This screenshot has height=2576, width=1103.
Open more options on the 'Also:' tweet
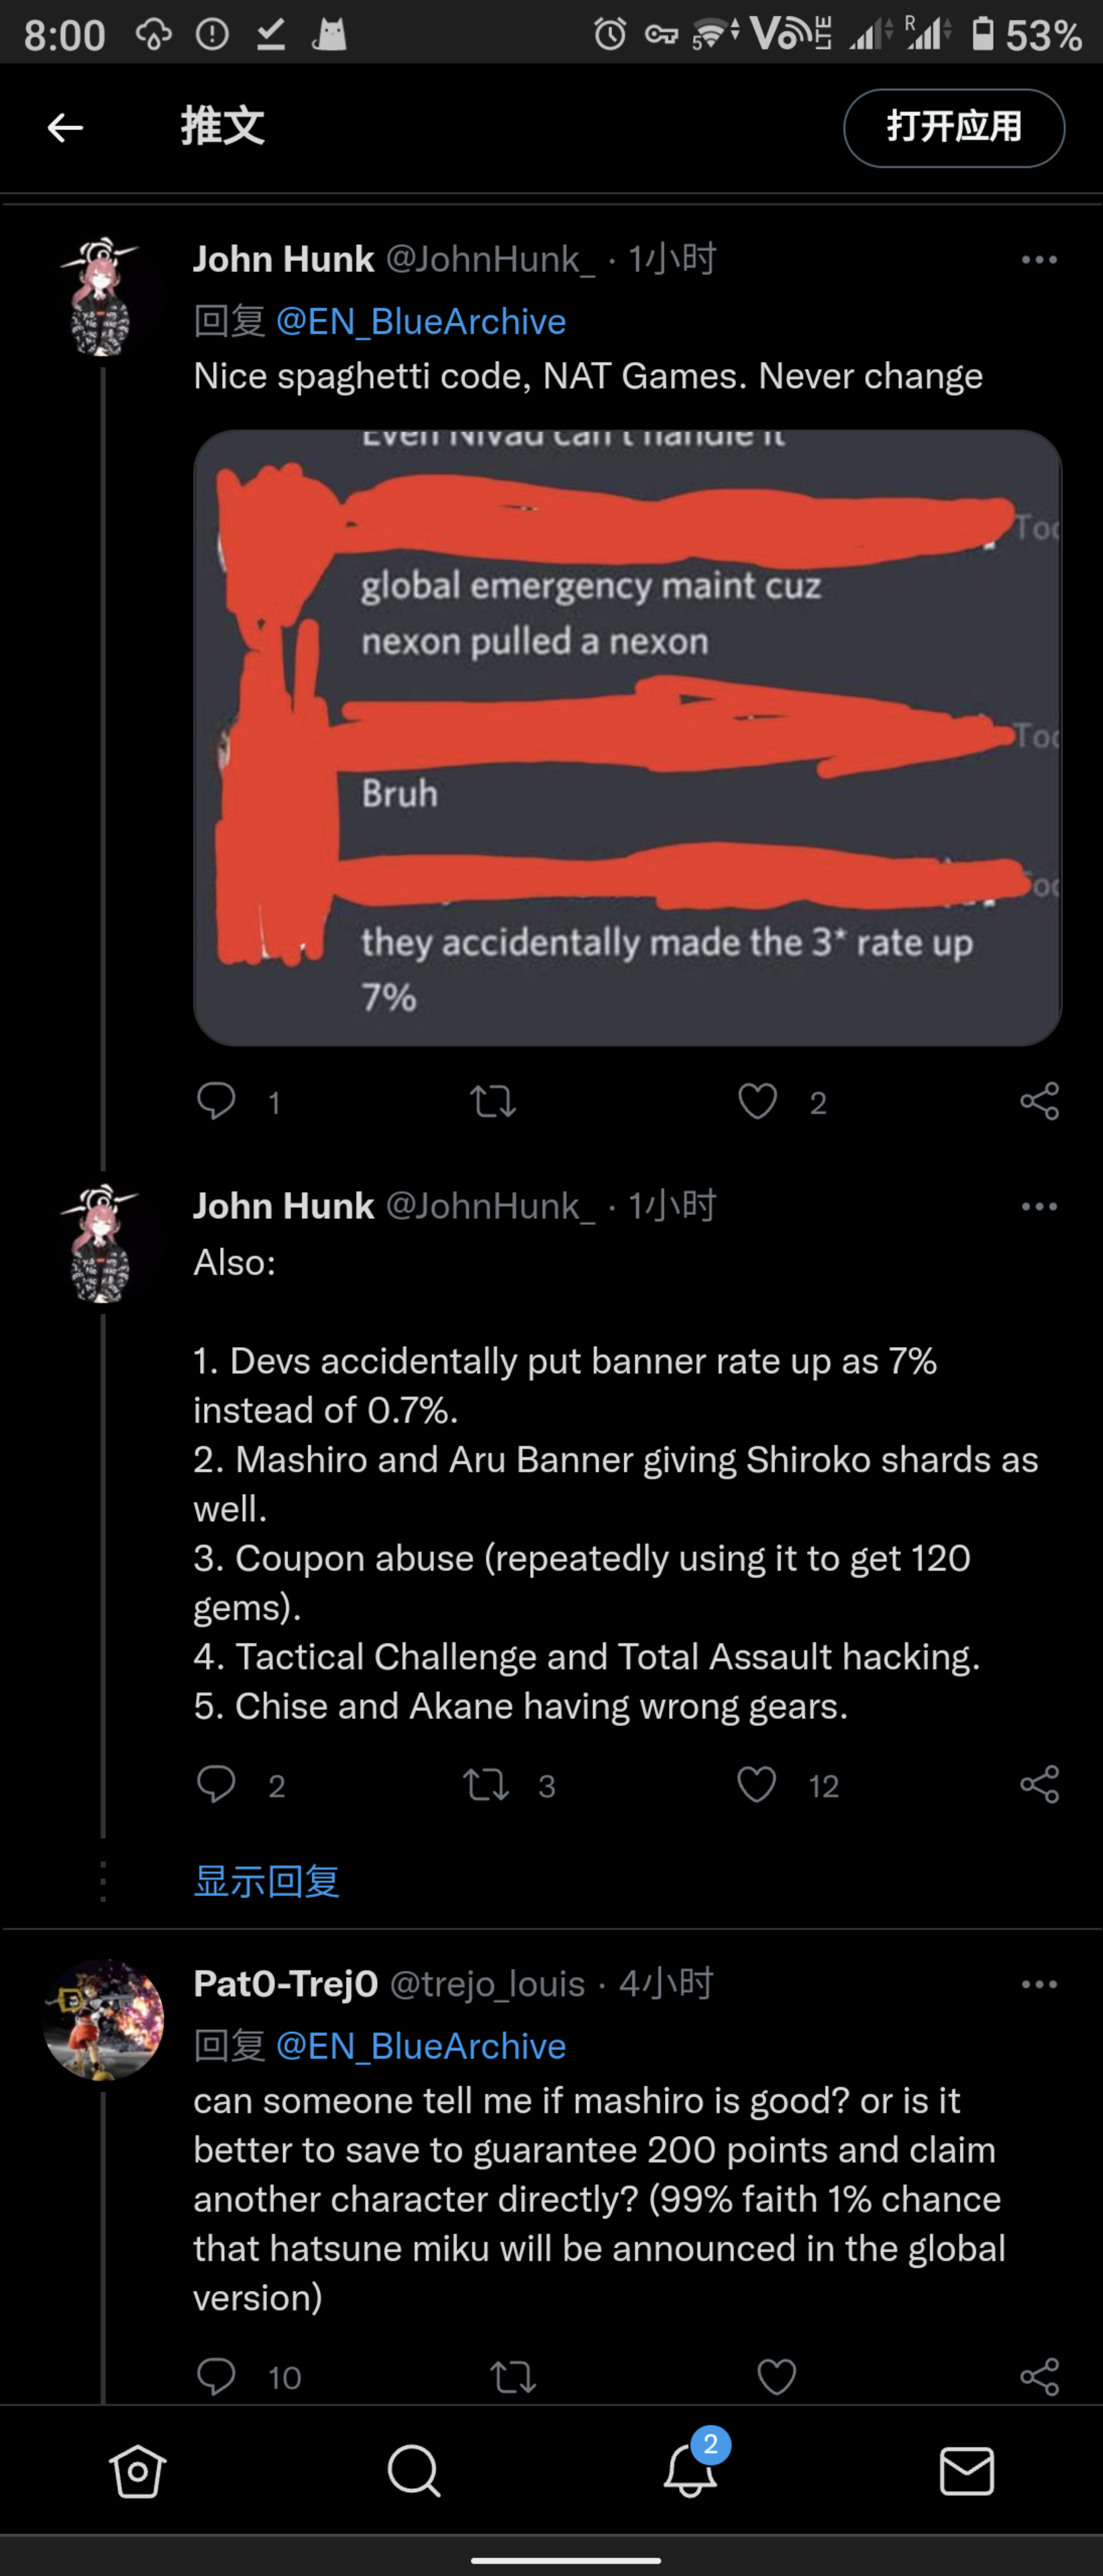click(1039, 1206)
